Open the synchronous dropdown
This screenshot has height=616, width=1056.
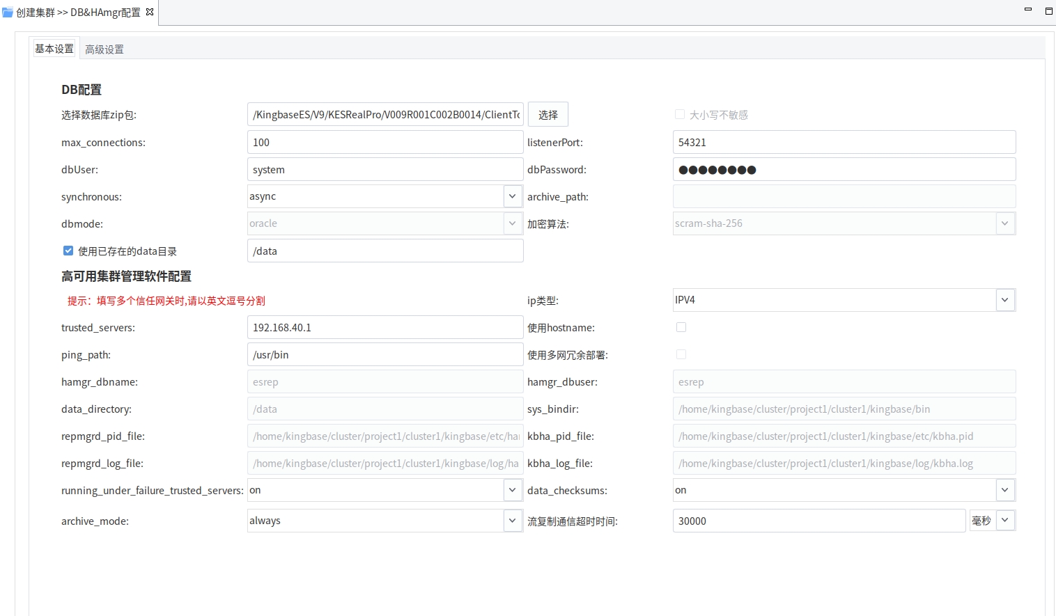tap(512, 196)
